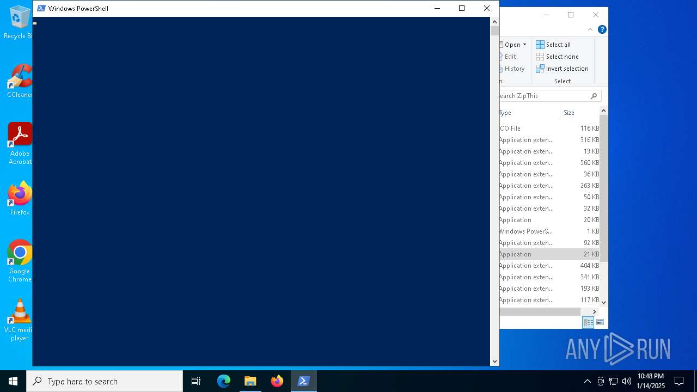Click the Adobe Acrobat desktop shortcut
Viewport: 697px width, 392px height.
[20, 144]
